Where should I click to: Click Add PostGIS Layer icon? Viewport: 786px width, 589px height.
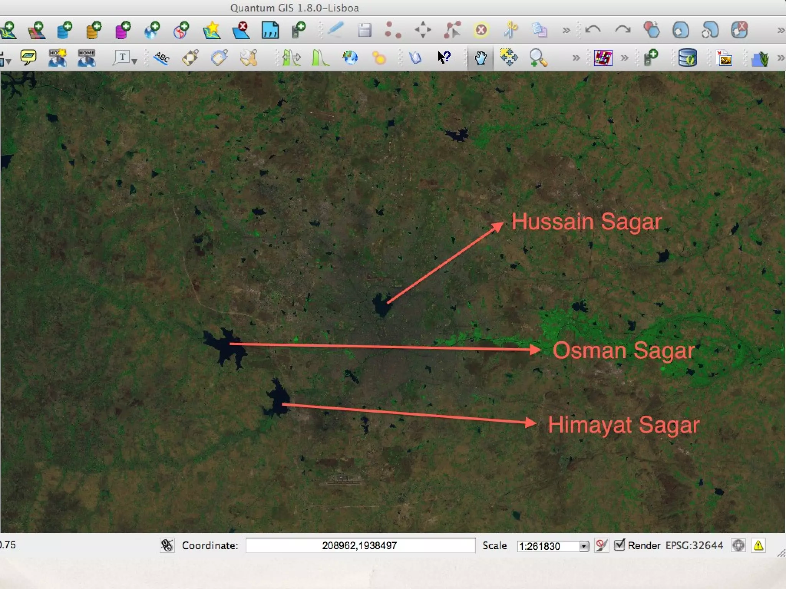pyautogui.click(x=65, y=30)
